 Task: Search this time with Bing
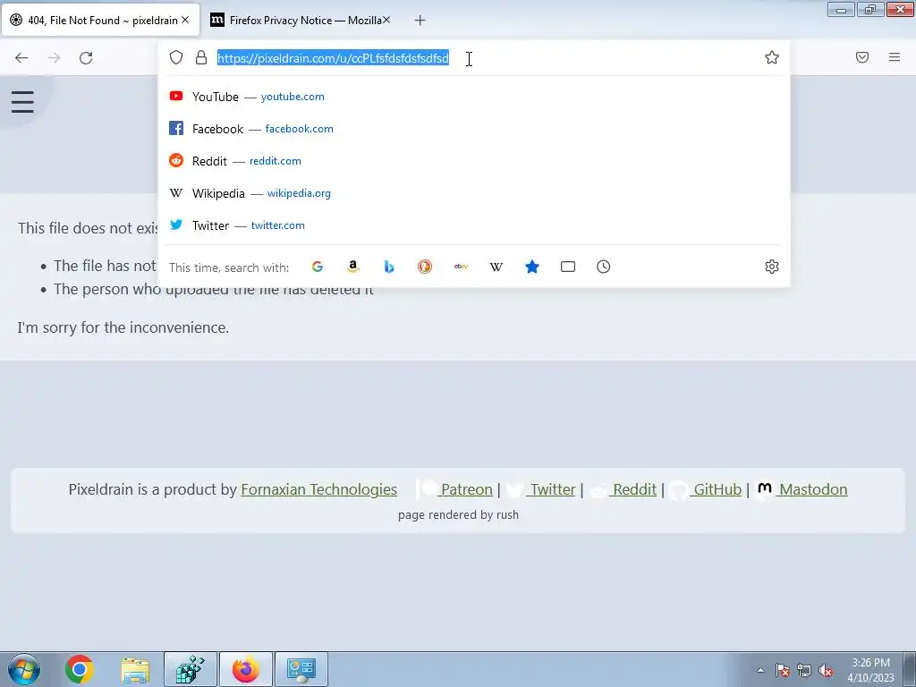tap(389, 267)
